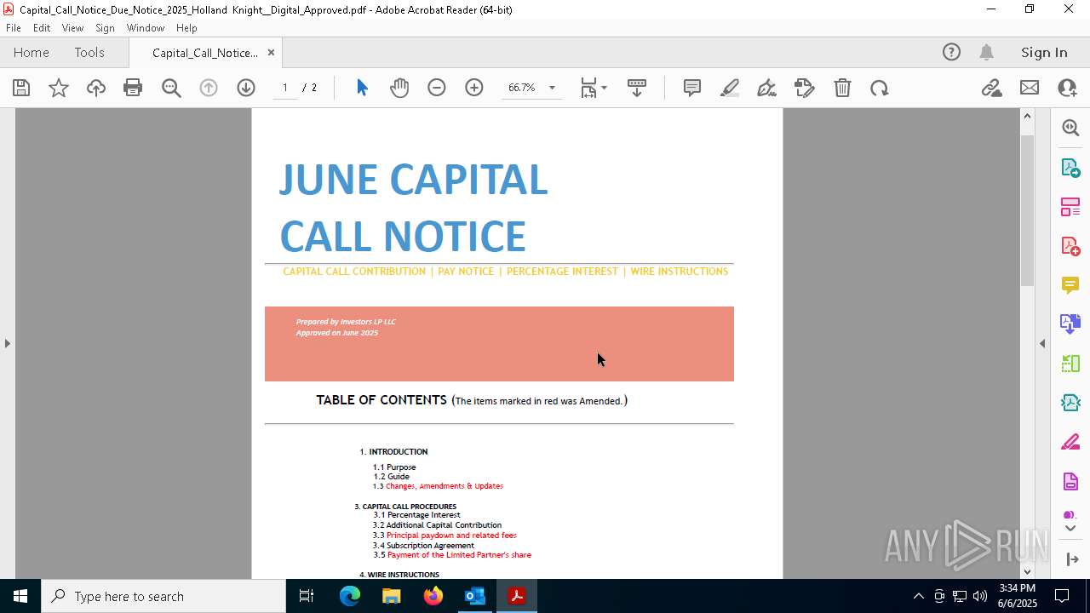The width and height of the screenshot is (1090, 613).
Task: Switch to the Tools tab
Action: pyautogui.click(x=89, y=53)
